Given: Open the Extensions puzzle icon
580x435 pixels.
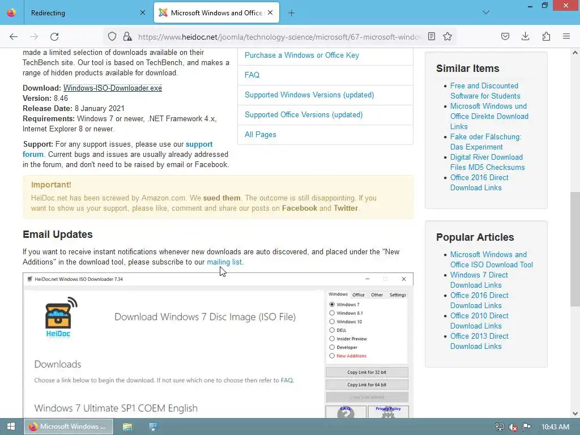Looking at the screenshot, I should 546,36.
